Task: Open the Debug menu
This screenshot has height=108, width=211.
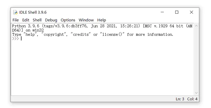Action: (x=51, y=20)
